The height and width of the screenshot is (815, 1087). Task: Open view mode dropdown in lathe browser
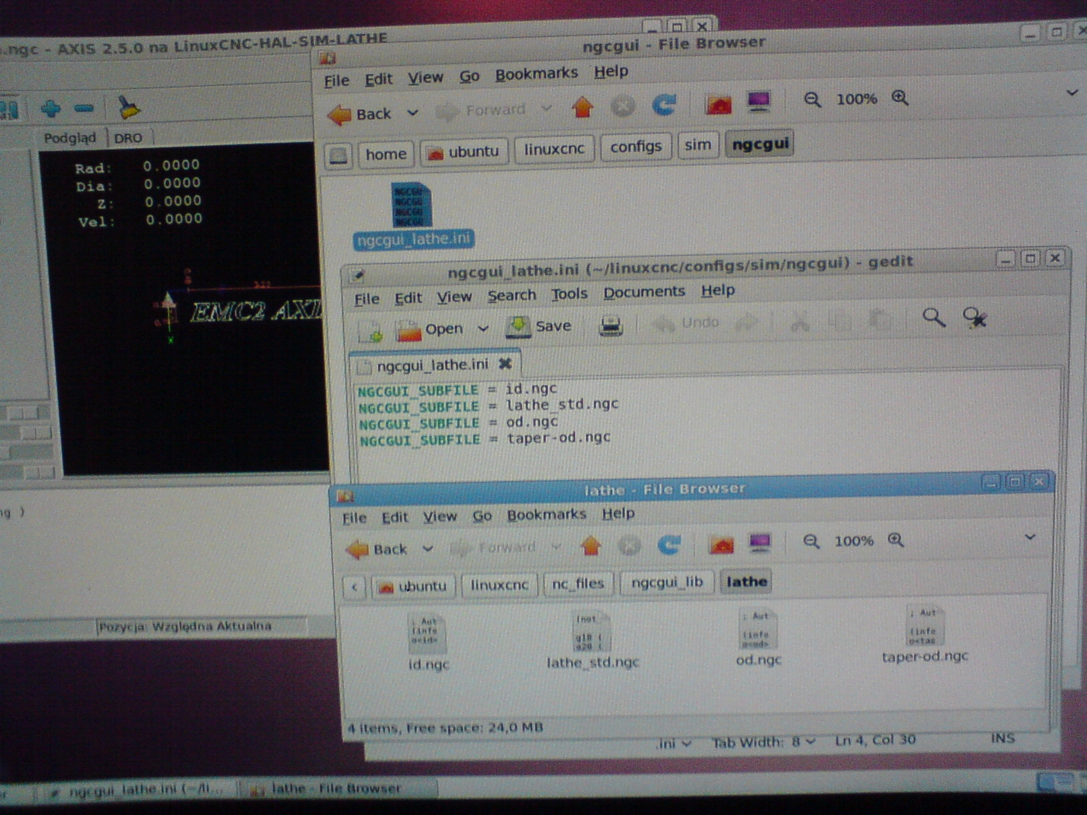coord(1030,537)
